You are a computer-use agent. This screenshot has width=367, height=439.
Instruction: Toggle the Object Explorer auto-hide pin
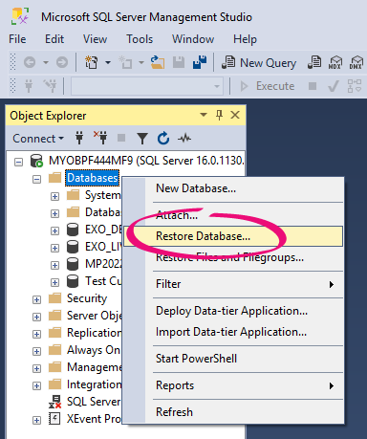click(x=219, y=115)
